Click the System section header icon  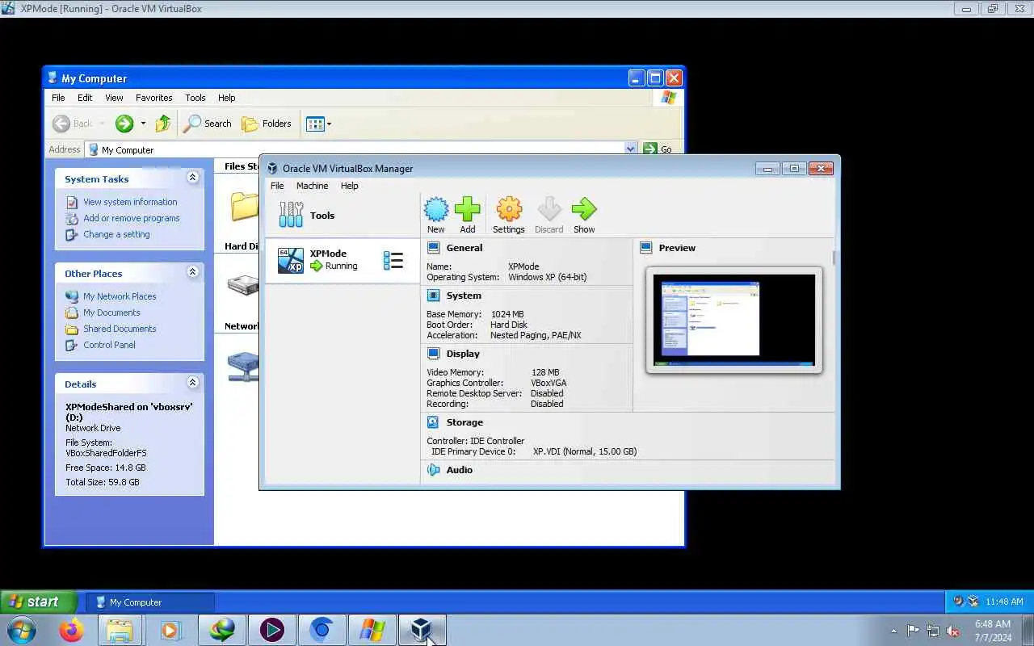coord(434,296)
